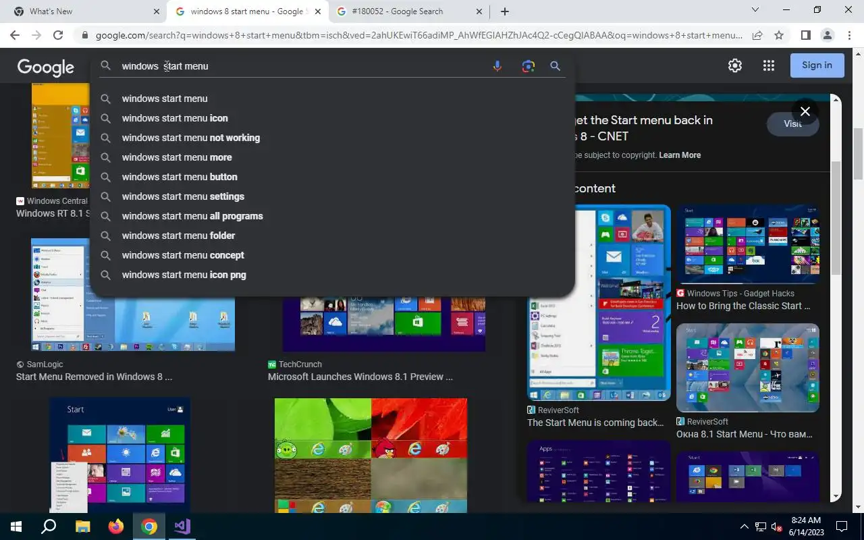Click the address bar URL
Image resolution: width=864 pixels, height=540 pixels.
(418, 35)
